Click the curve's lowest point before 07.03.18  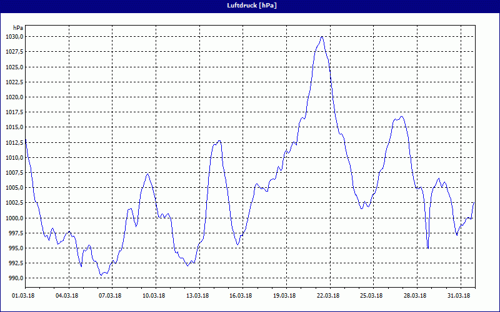[101, 275]
